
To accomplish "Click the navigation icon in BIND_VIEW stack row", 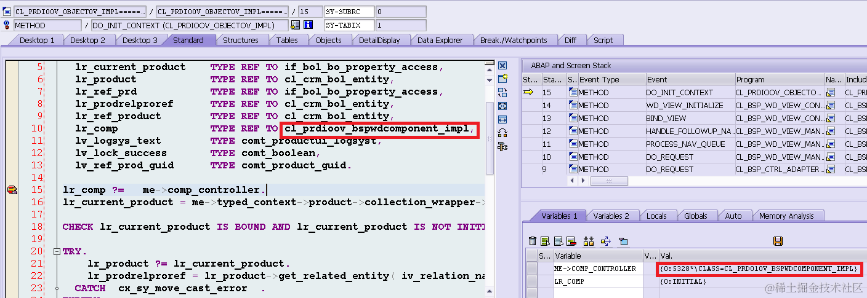I will (831, 118).
